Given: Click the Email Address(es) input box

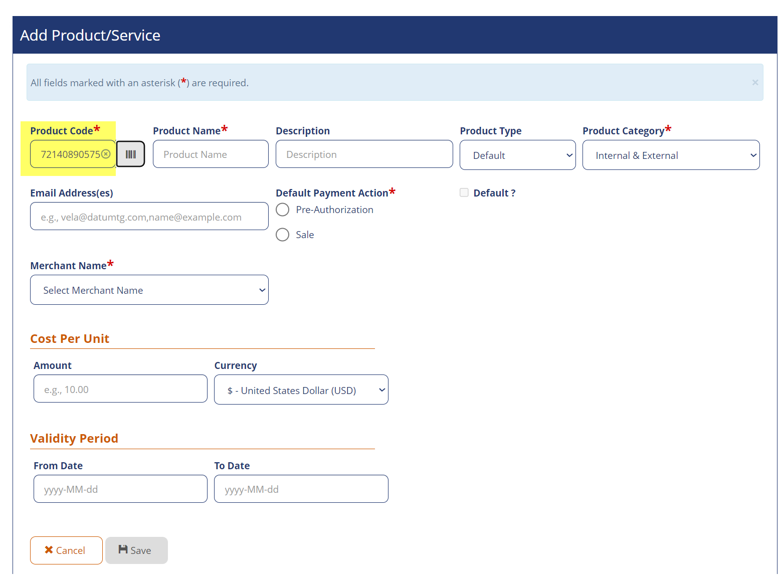Looking at the screenshot, I should click(149, 217).
